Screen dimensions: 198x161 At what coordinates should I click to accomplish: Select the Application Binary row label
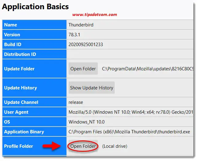point(24,132)
